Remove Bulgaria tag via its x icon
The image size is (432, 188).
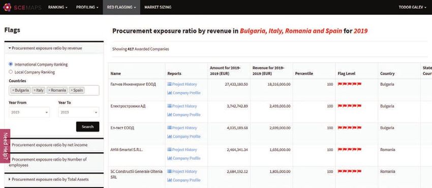point(13,90)
